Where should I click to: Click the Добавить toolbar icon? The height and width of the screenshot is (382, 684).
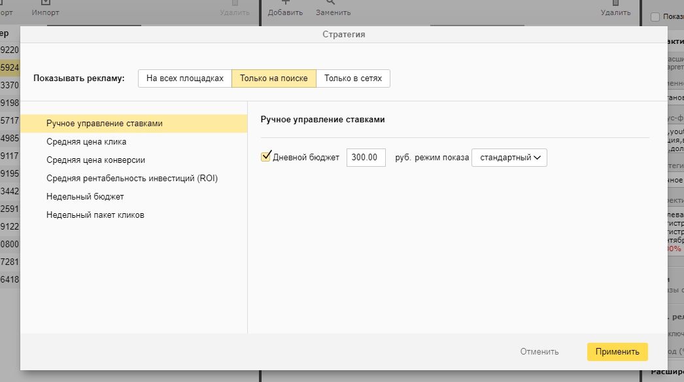click(x=285, y=3)
